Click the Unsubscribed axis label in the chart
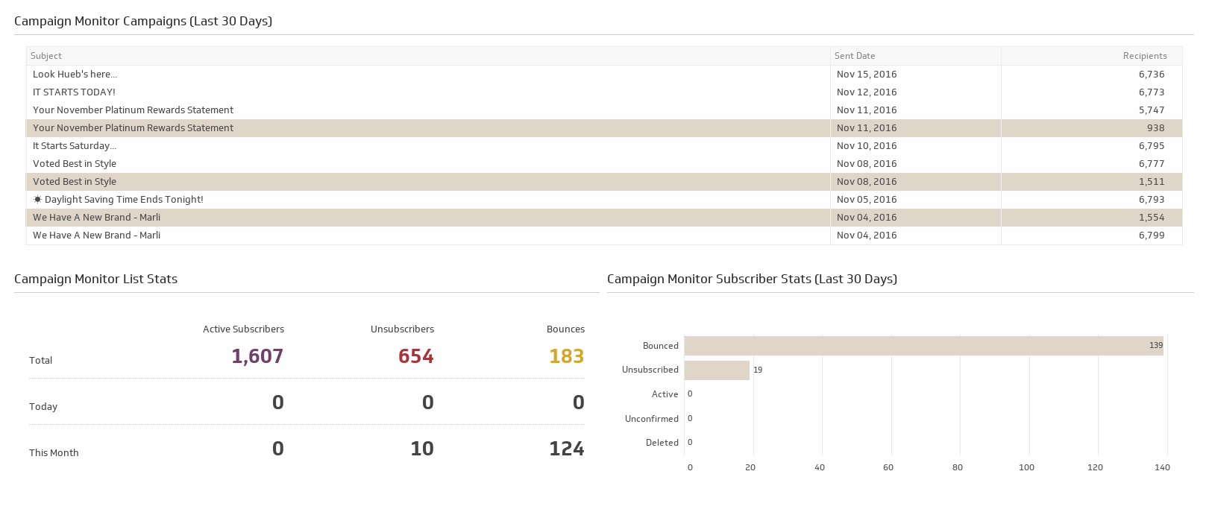Viewport: 1209px width, 515px height. [x=650, y=370]
